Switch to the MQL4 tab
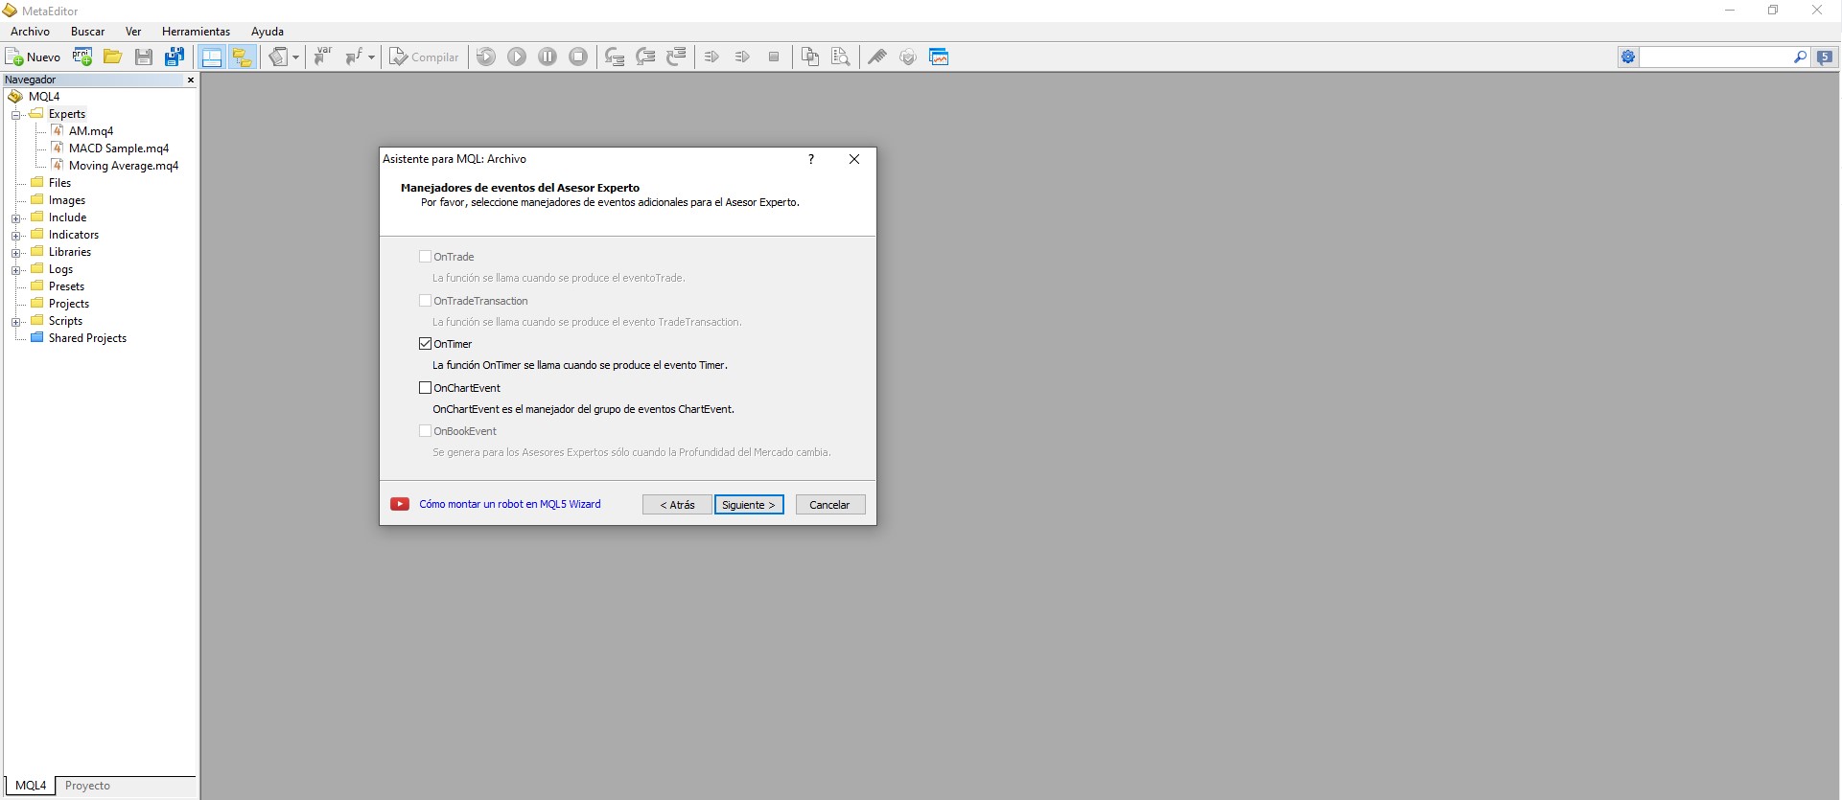This screenshot has height=800, width=1842. coord(30,786)
